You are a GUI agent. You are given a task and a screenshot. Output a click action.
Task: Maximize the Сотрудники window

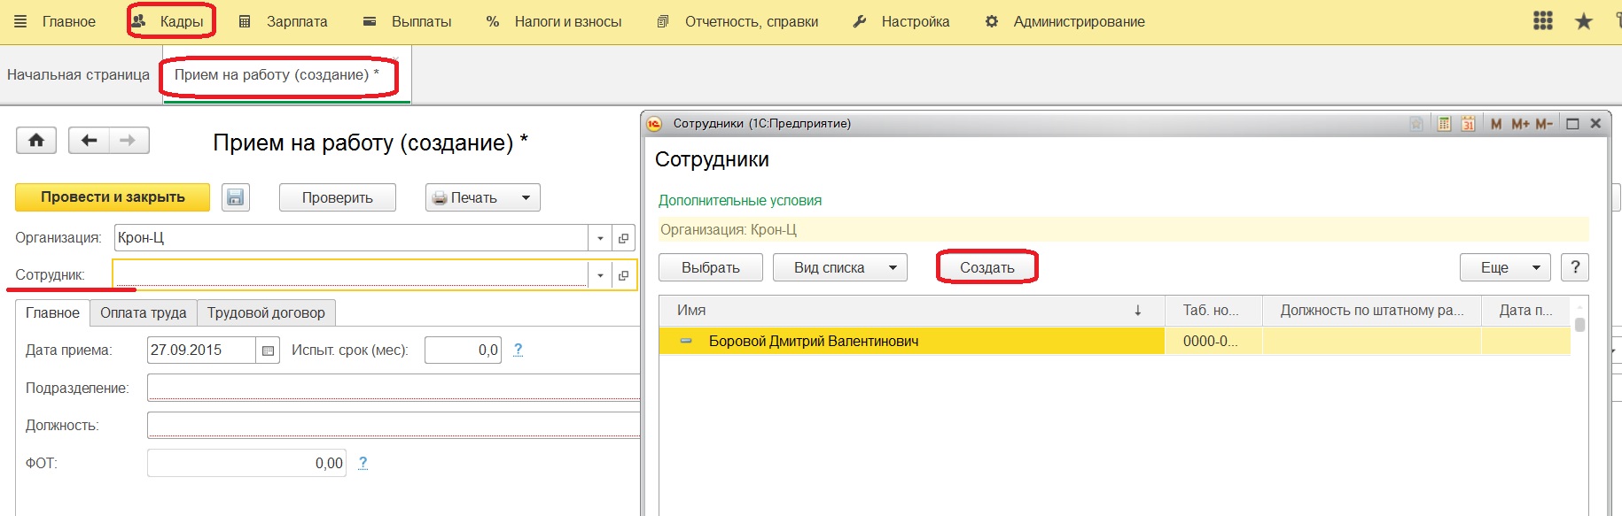click(1572, 124)
